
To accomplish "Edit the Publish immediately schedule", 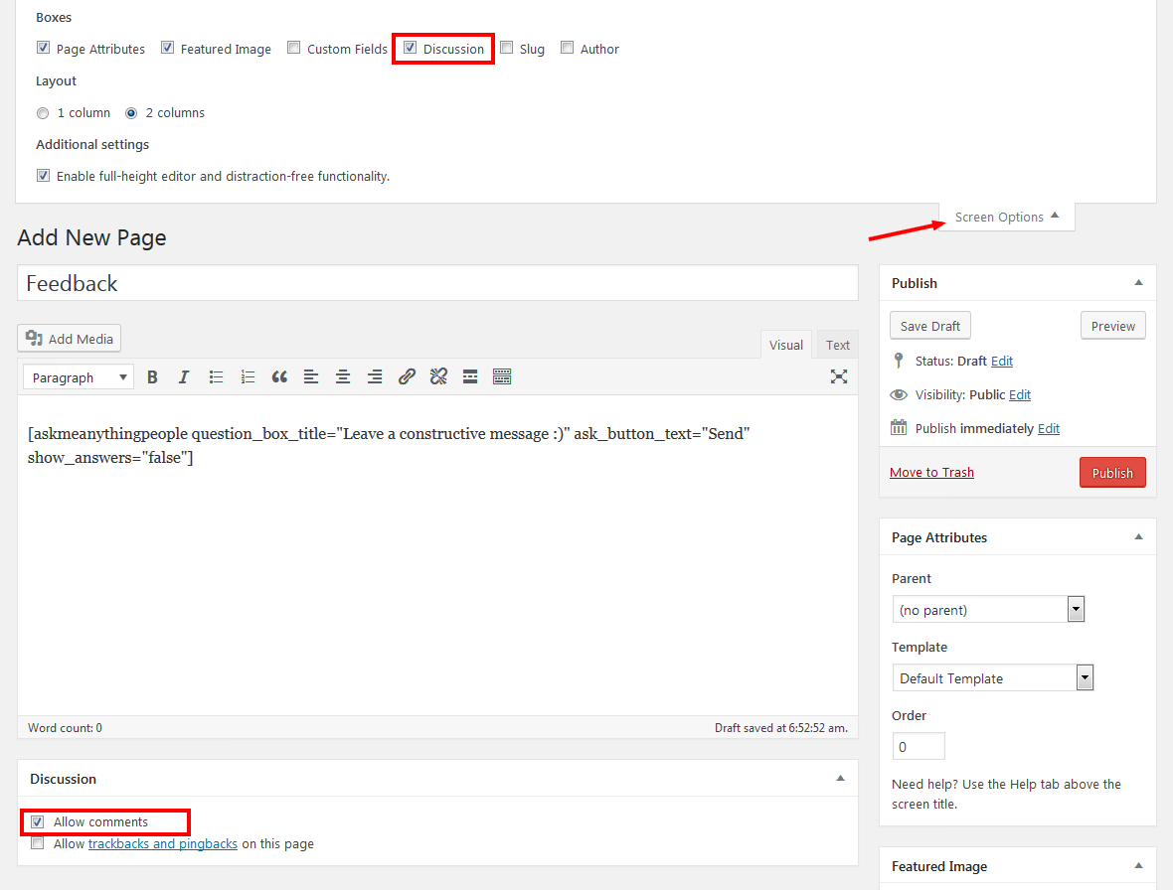I will point(1048,428).
